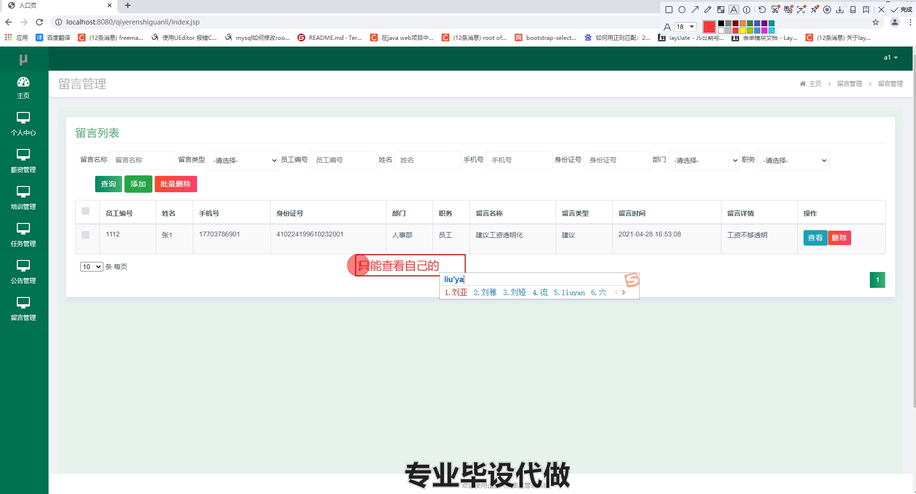Go back in browser history
The image size is (916, 494).
coord(9,22)
